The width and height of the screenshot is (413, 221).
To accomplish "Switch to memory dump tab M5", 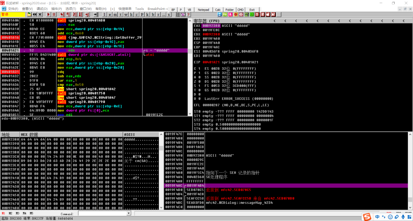I will (x=31, y=213).
